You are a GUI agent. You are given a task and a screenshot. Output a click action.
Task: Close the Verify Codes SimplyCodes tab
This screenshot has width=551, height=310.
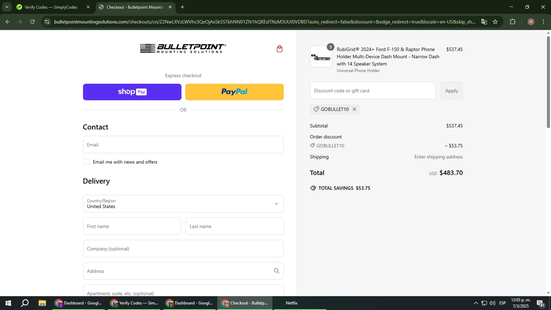point(88,7)
